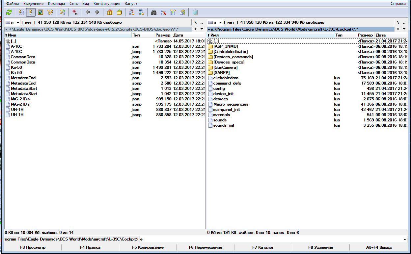The image size is (411, 254).
Task: Unpack files using the box with green arrow
Action: point(119,12)
